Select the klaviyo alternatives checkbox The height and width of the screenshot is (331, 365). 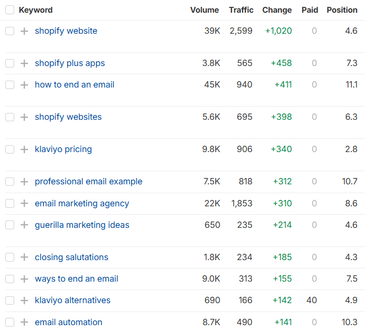click(x=10, y=300)
